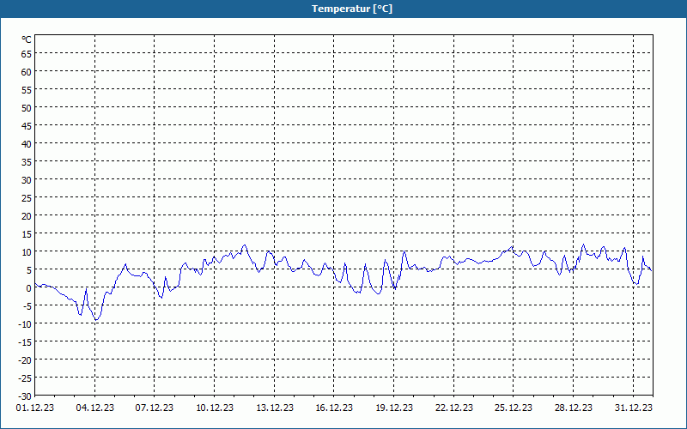Click the 50 y-axis label
The height and width of the screenshot is (429, 687).
[27, 108]
